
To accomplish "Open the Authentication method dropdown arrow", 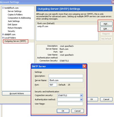I will point(81,100).
